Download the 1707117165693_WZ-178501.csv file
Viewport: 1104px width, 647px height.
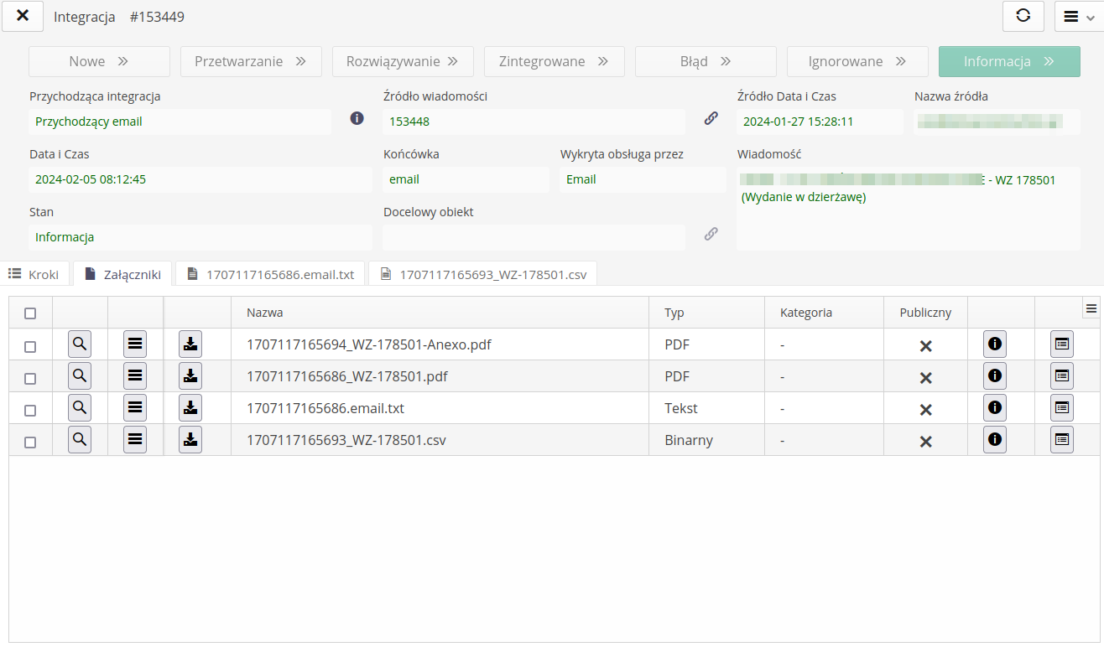(x=190, y=439)
